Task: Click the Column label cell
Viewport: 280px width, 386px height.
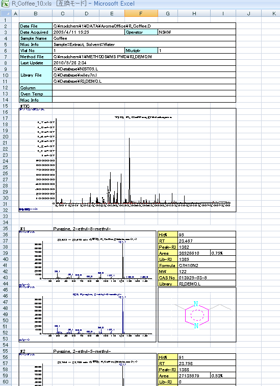Action: [x=36, y=88]
